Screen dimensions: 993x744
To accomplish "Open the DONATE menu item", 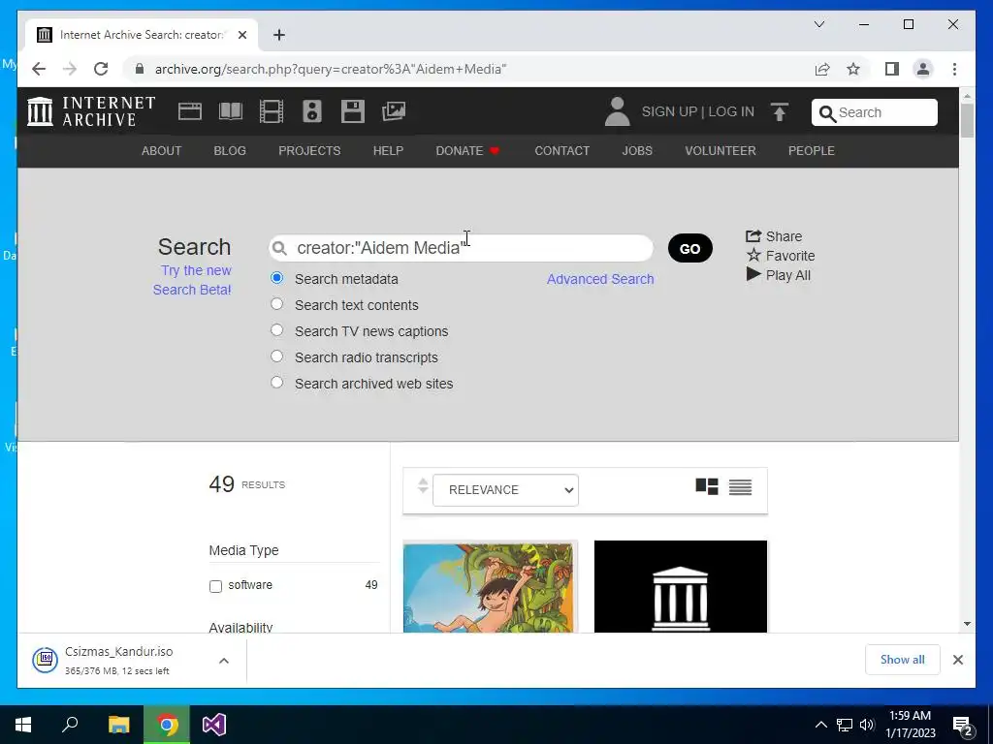I will tap(467, 150).
